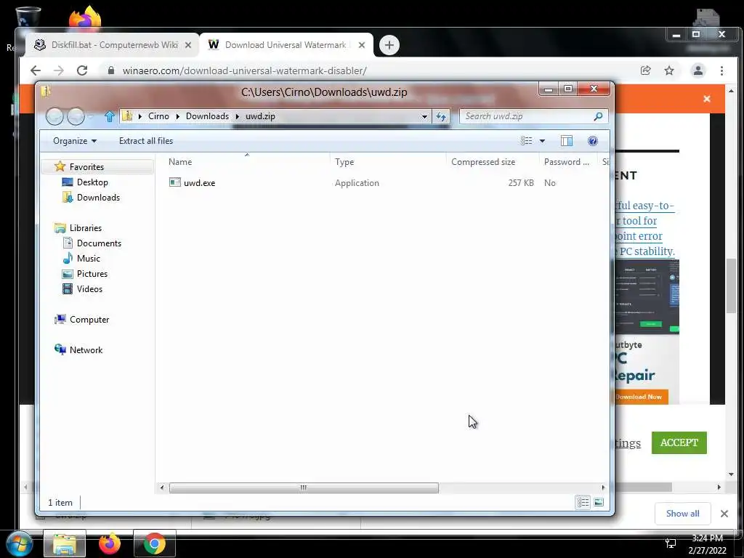744x558 pixels.
Task: Close the Diskfill.bat tab
Action: tap(188, 45)
